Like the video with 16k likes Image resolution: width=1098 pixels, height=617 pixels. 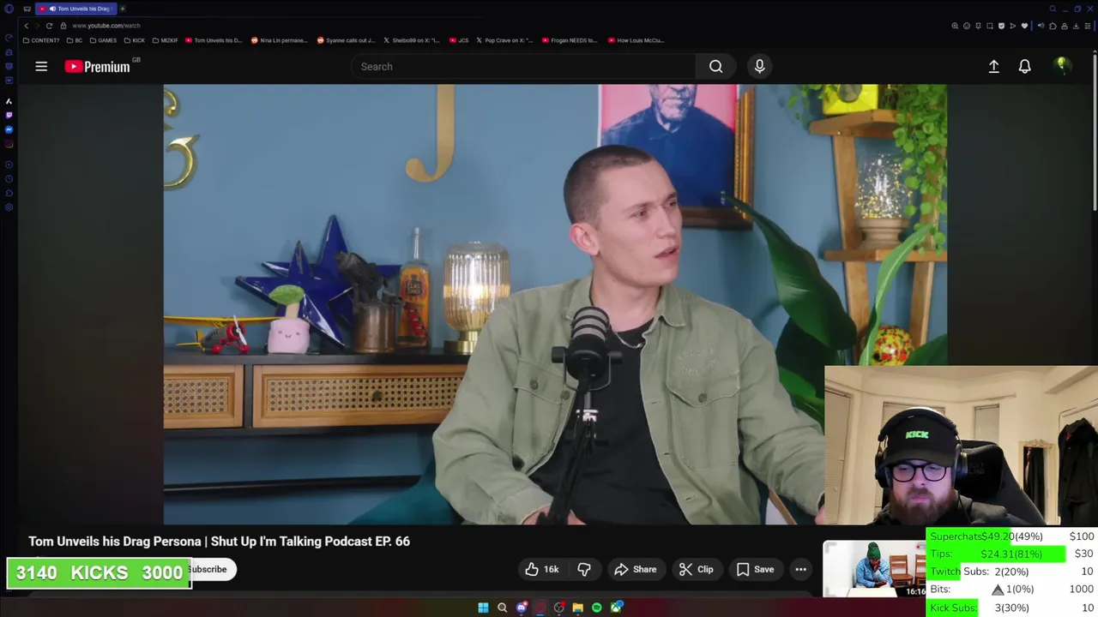click(x=542, y=569)
